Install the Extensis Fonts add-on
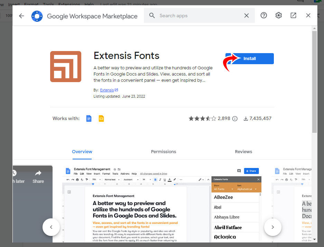The height and width of the screenshot is (247, 324). (250, 58)
